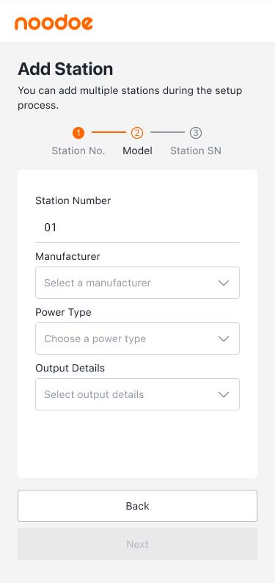Go to the Station No. step label
This screenshot has height=583, width=275.
click(x=78, y=151)
